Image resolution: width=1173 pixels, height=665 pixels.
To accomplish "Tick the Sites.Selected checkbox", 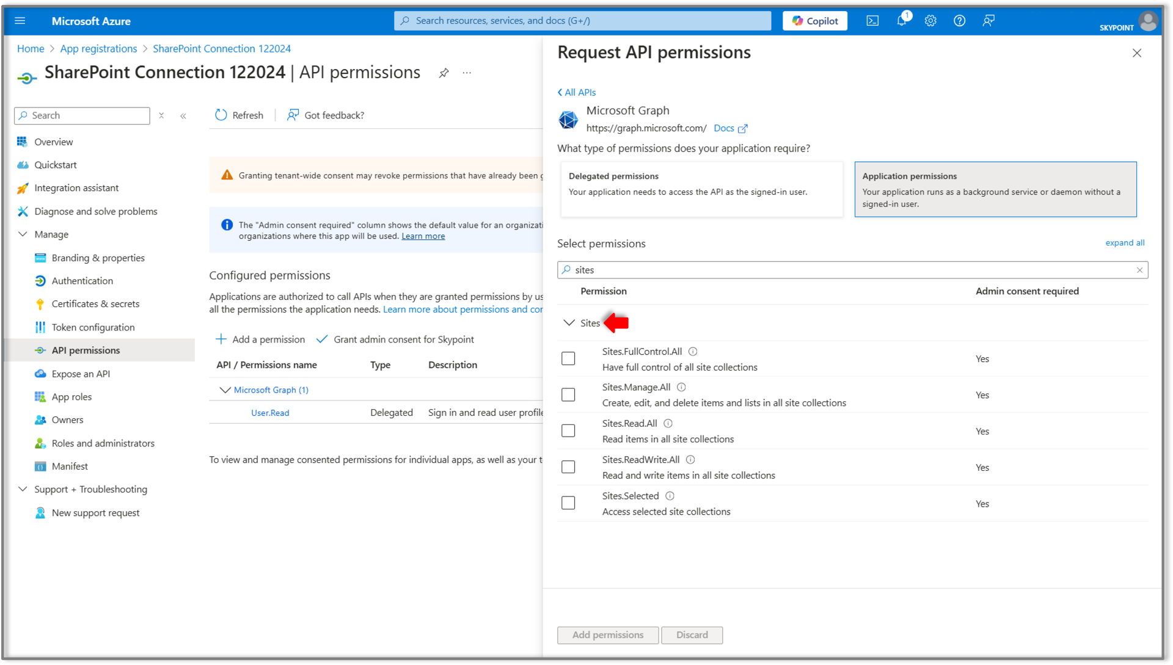I will click(x=568, y=503).
